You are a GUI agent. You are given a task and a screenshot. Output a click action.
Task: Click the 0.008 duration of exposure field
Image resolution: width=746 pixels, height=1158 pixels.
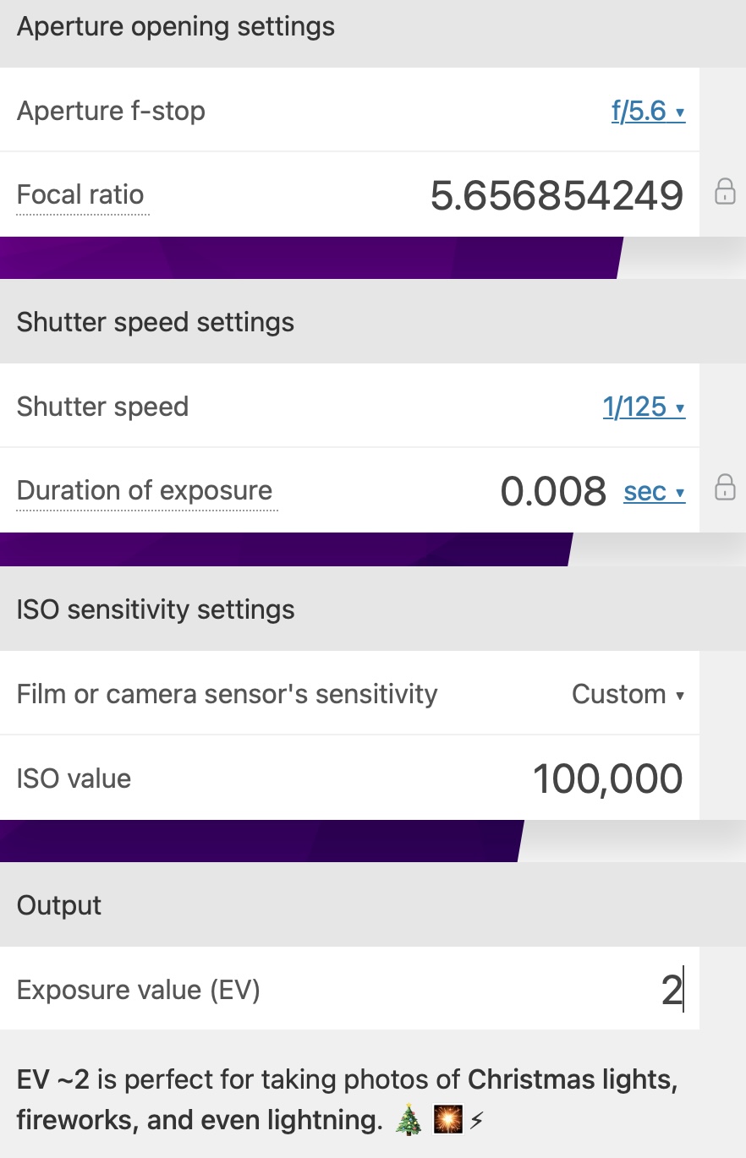click(x=553, y=491)
